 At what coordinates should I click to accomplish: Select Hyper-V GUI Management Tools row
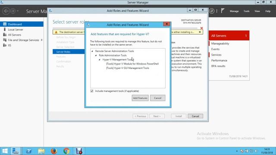pyautogui.click(x=128, y=68)
